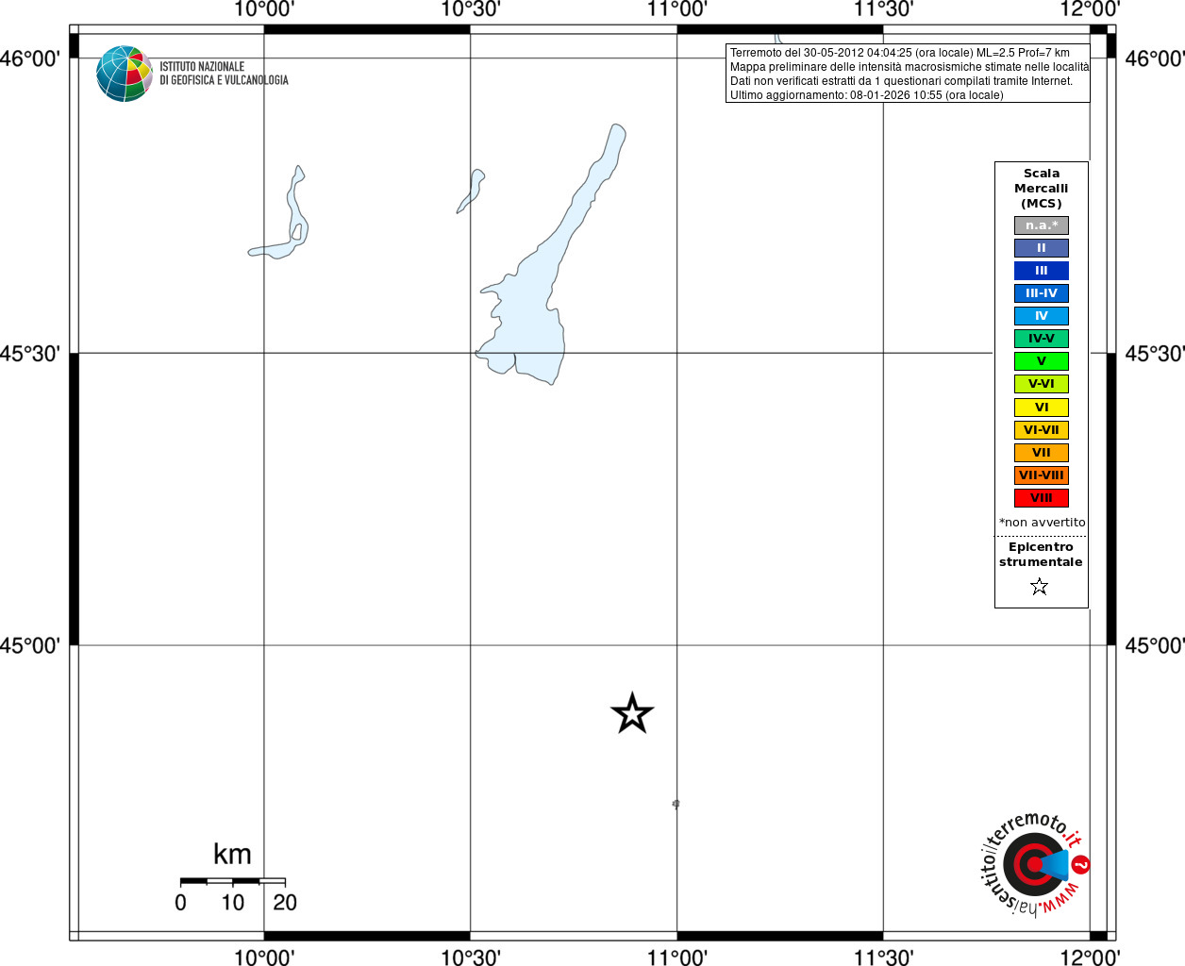Click the 'km' scale bar label
The width and height of the screenshot is (1185, 966).
tap(232, 855)
